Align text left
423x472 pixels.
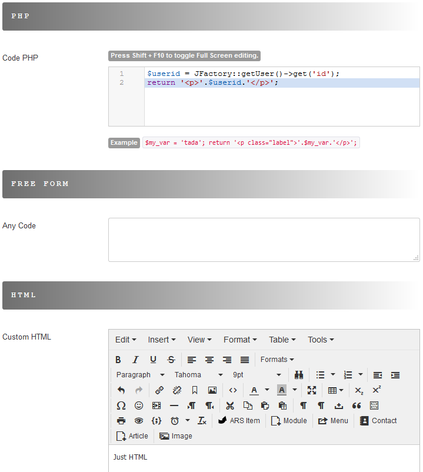pyautogui.click(x=192, y=360)
